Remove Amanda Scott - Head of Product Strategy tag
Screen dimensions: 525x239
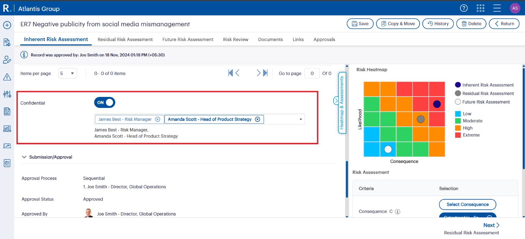(257, 119)
